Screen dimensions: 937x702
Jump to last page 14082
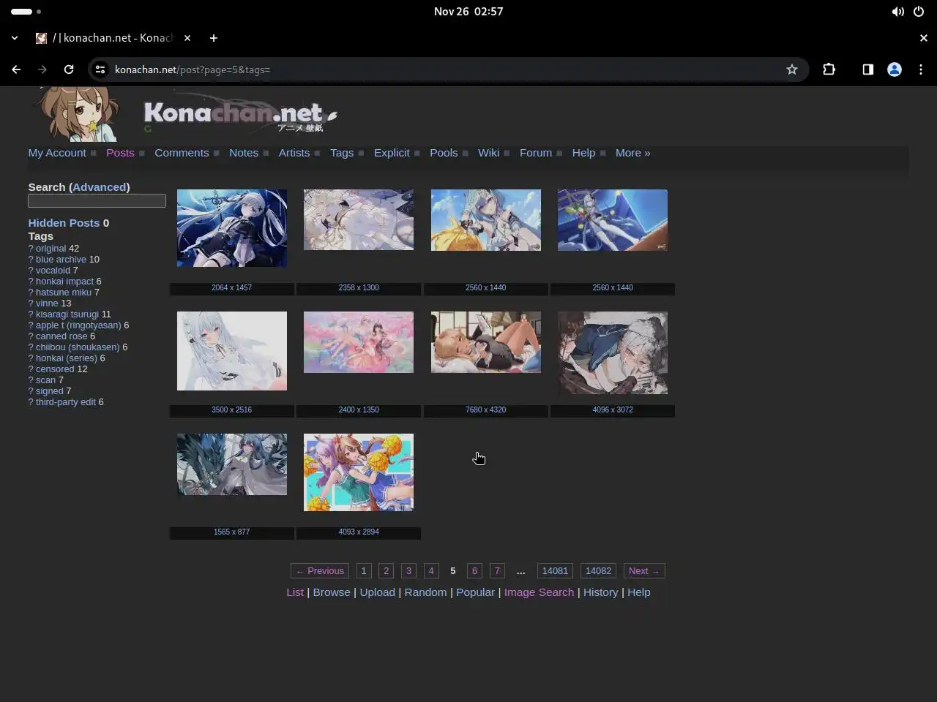point(598,571)
